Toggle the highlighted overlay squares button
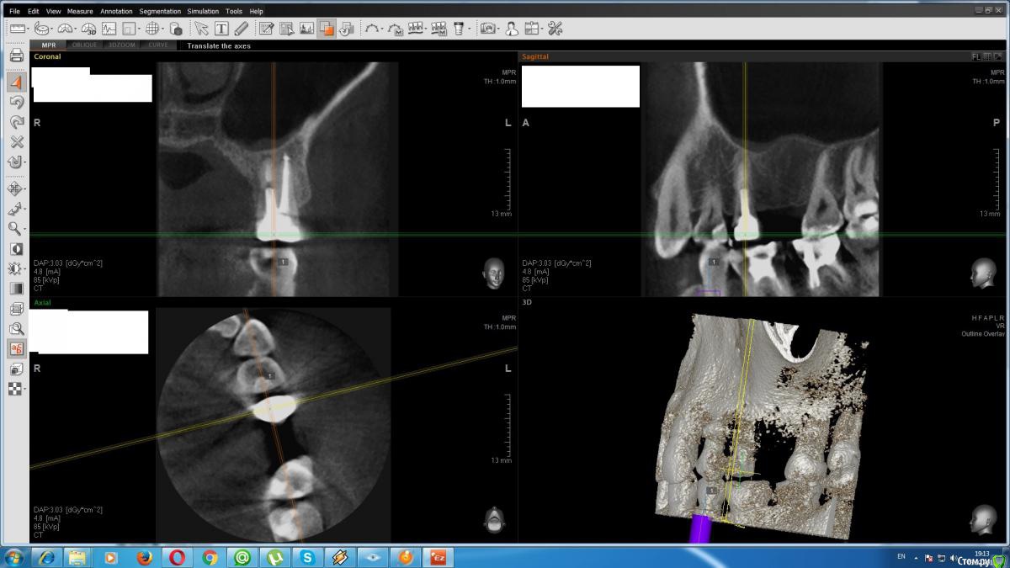 click(x=327, y=29)
